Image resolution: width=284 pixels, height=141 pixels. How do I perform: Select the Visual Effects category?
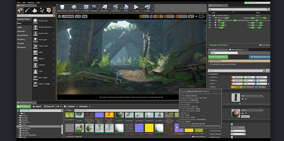[23, 35]
